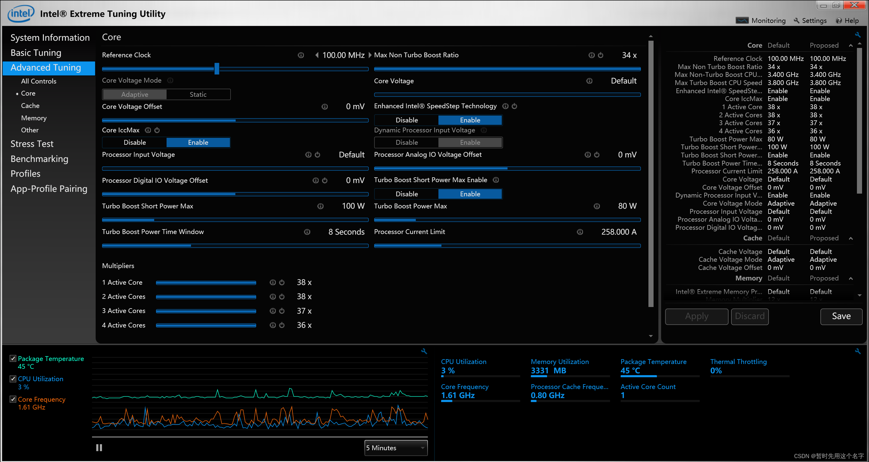Click the Save button

pyautogui.click(x=841, y=316)
